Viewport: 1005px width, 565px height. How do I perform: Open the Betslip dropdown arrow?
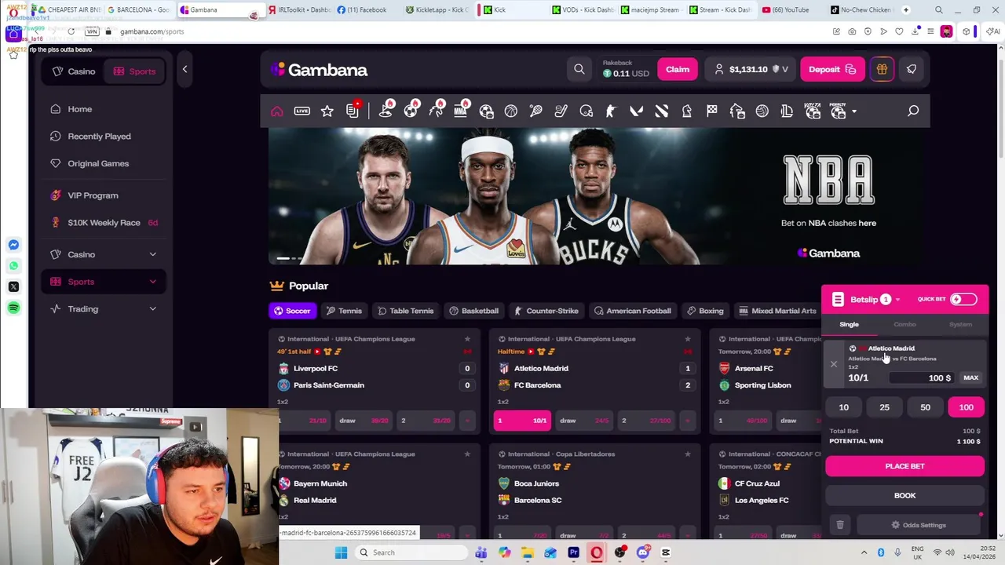coord(897,300)
